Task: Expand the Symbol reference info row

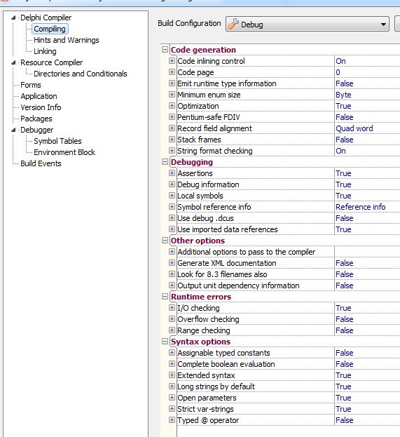Action: (172, 207)
